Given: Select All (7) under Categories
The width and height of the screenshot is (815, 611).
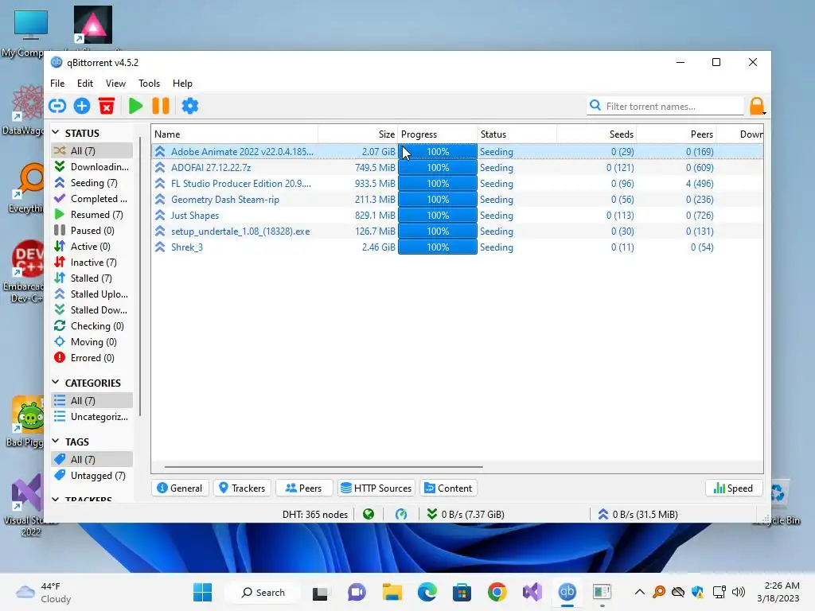Looking at the screenshot, I should point(92,401).
